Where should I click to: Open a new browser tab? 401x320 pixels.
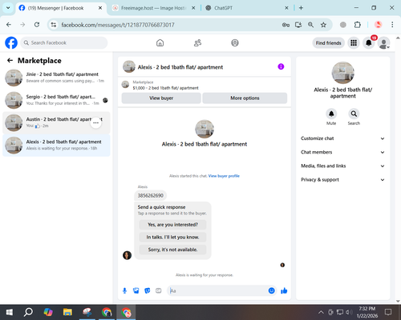(301, 8)
